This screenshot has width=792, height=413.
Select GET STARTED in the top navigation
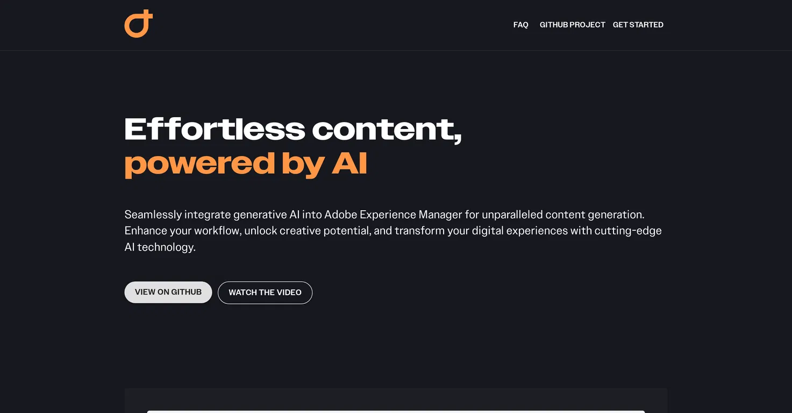(x=638, y=25)
